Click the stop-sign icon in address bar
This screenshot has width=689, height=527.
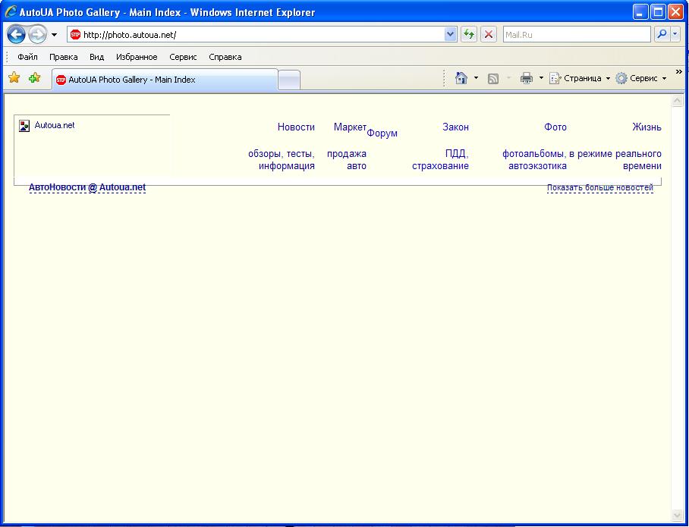coord(75,35)
